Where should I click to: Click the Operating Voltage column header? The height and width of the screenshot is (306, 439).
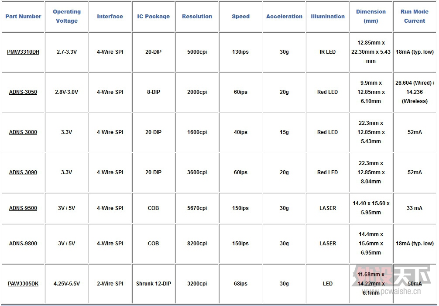[x=67, y=16]
